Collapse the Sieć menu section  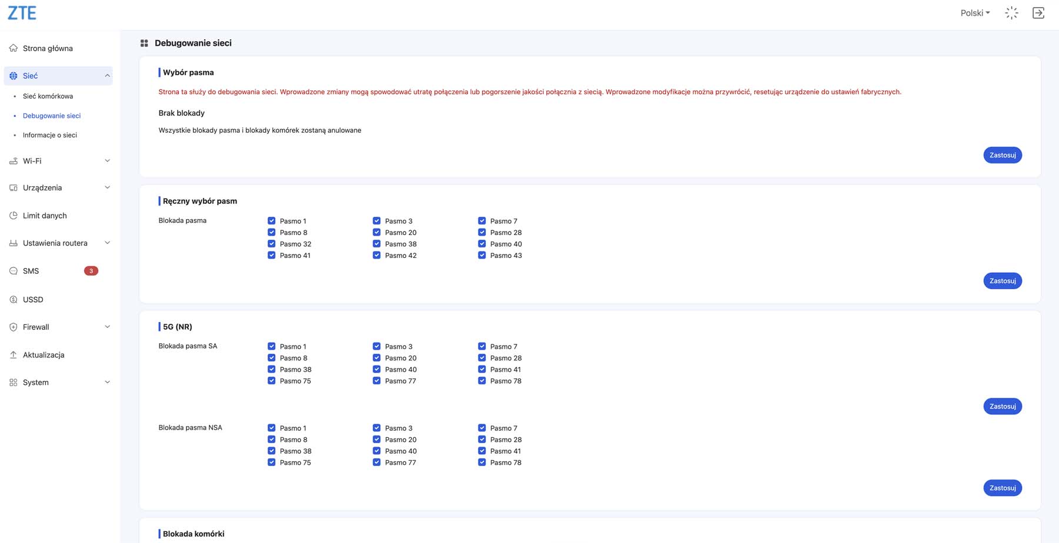click(x=107, y=76)
